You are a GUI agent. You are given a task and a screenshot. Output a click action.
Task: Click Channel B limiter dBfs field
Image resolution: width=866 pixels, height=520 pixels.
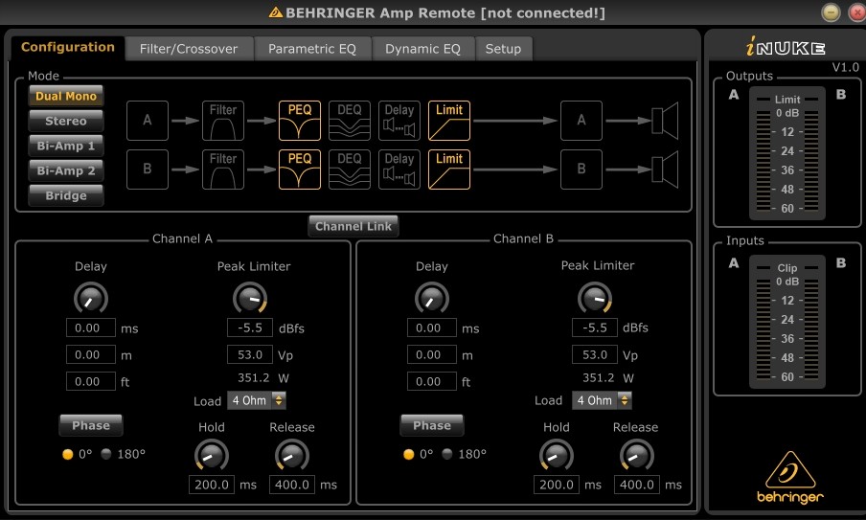tap(595, 328)
